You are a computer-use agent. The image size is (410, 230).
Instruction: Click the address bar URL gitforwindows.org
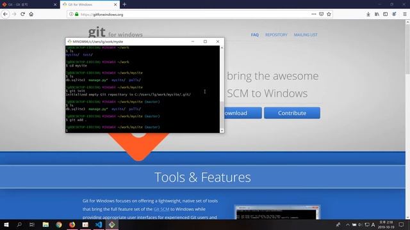pyautogui.click(x=102, y=14)
